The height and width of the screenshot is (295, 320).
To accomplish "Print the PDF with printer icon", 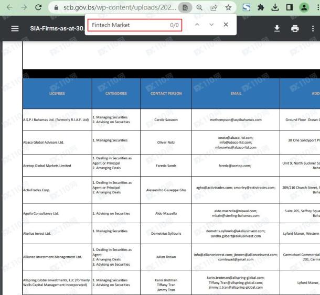I will pos(295,28).
